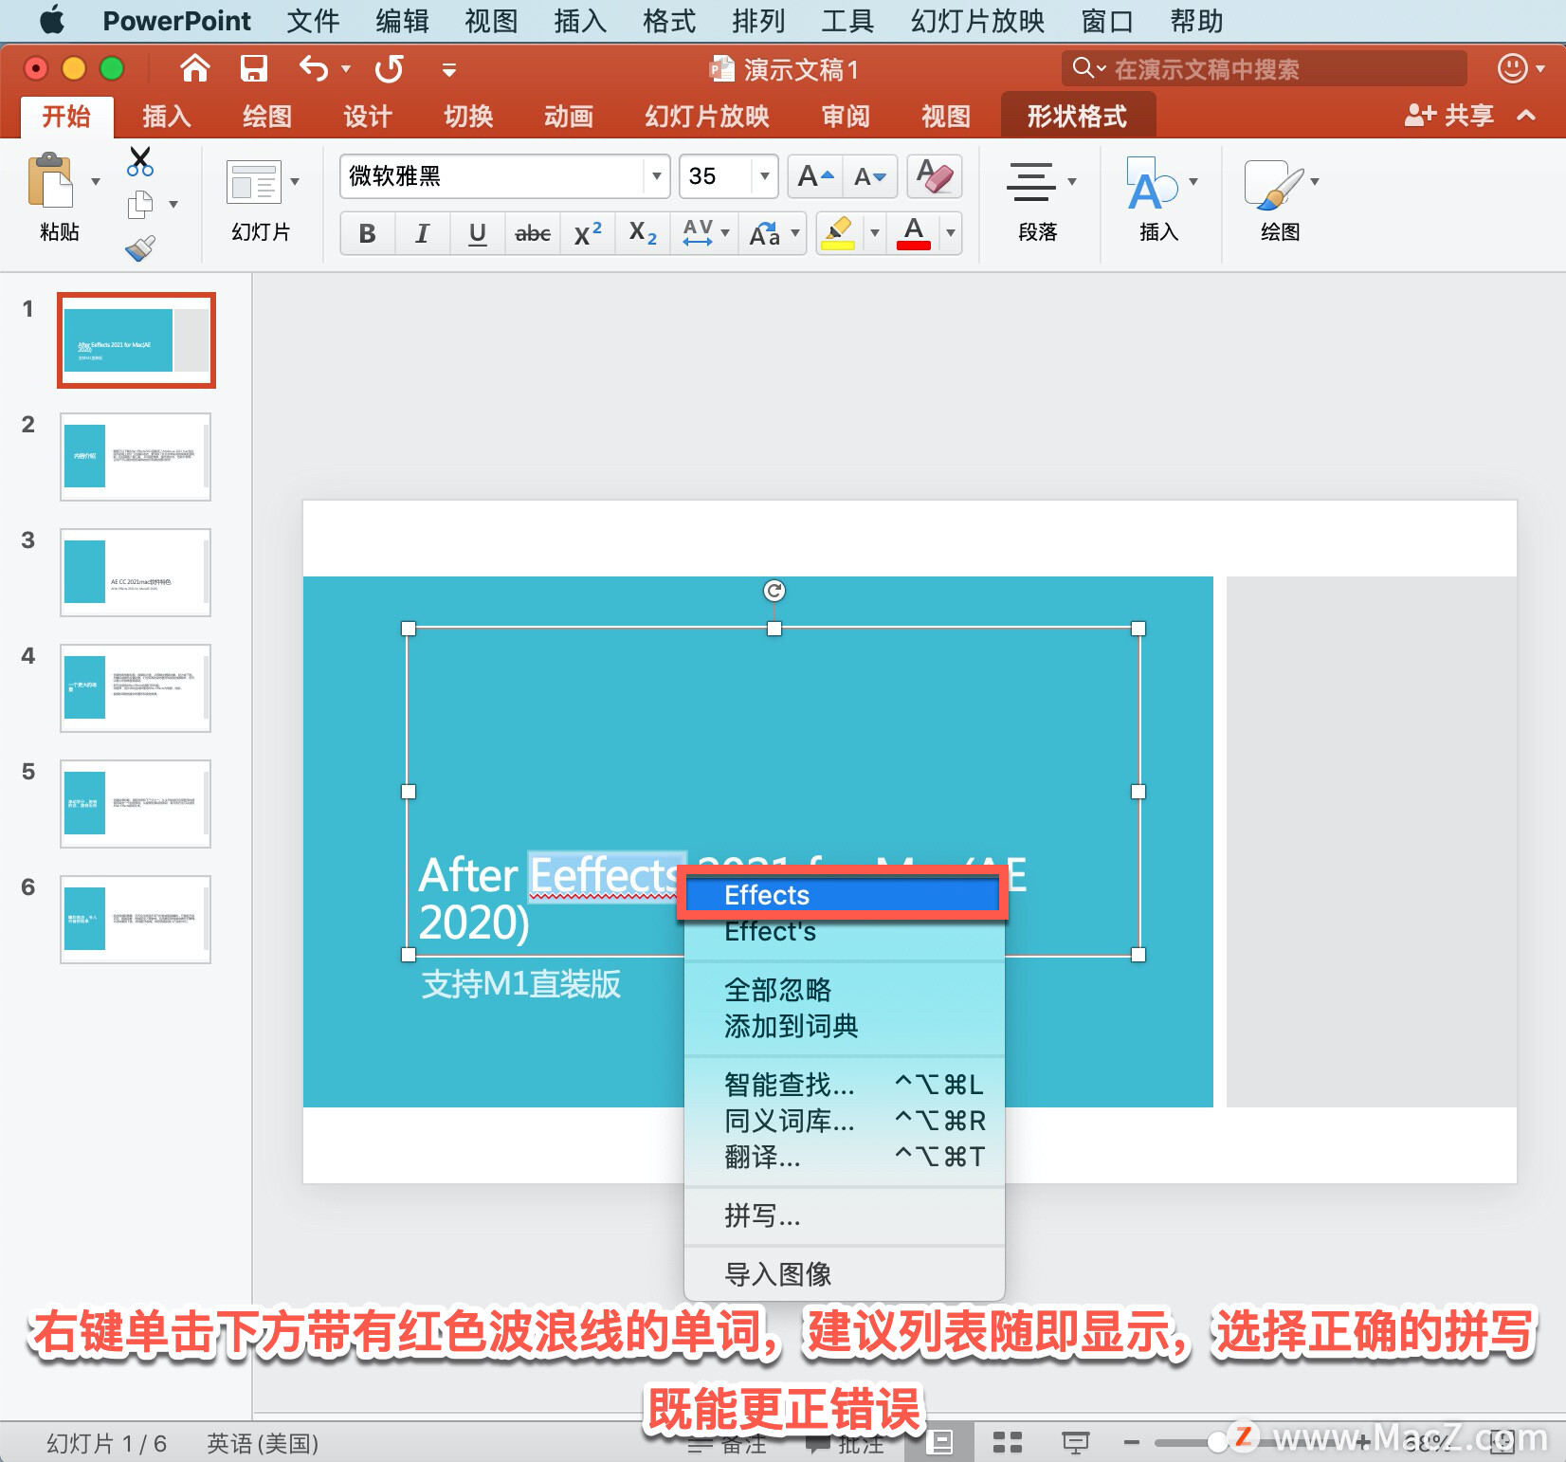Screen dimensions: 1566x1462
Task: Toggle strikethrough formatting
Action: tap(533, 233)
